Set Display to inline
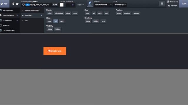188x105 pixels. [50, 13]
